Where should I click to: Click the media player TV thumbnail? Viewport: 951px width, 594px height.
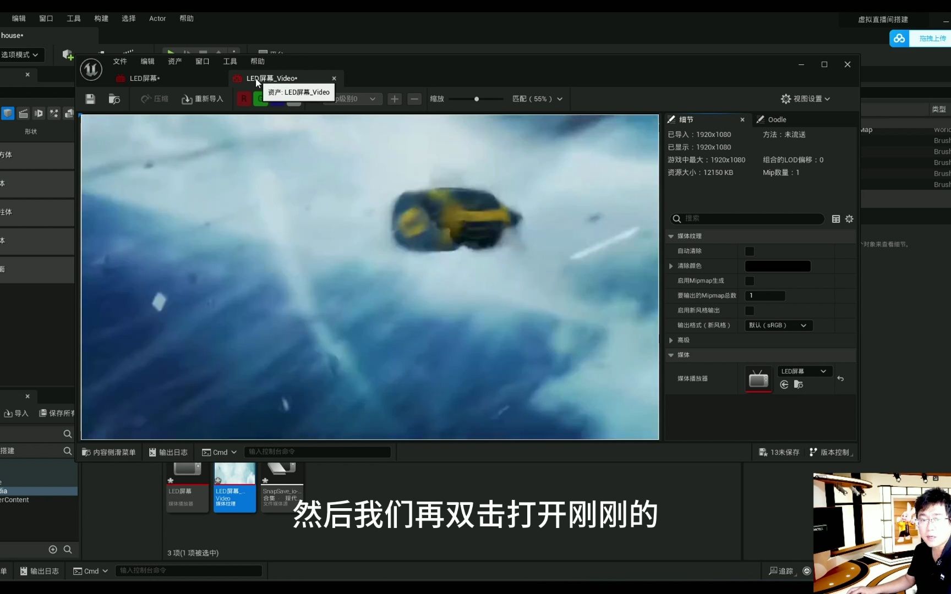tap(758, 379)
